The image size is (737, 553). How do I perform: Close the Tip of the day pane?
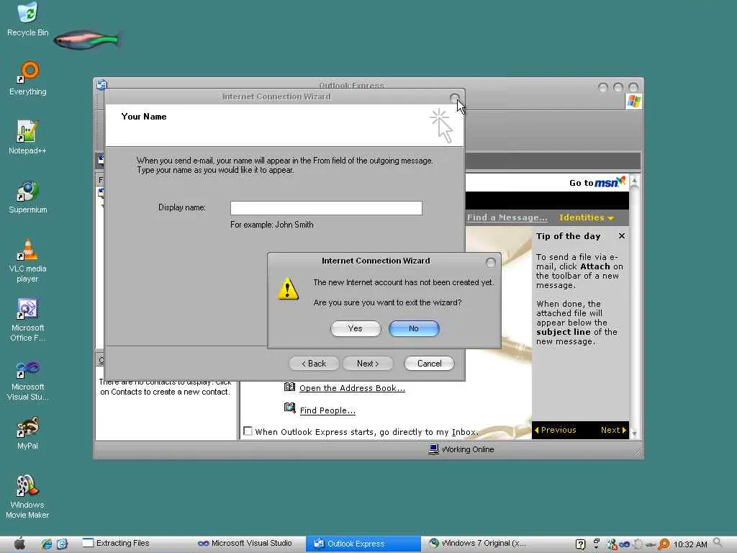(x=622, y=236)
